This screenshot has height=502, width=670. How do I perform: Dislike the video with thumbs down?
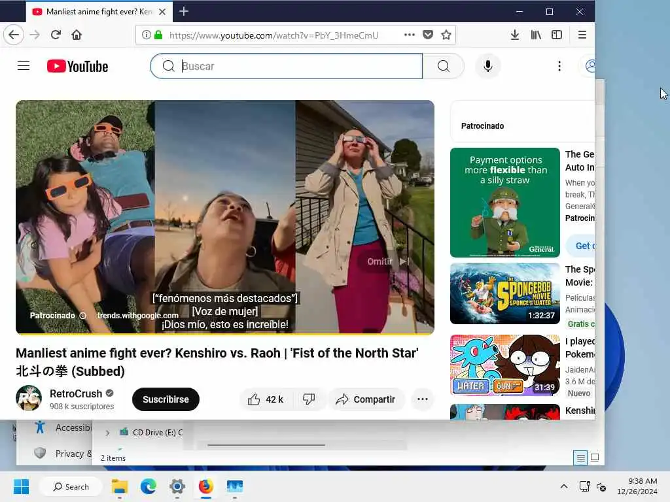point(309,399)
